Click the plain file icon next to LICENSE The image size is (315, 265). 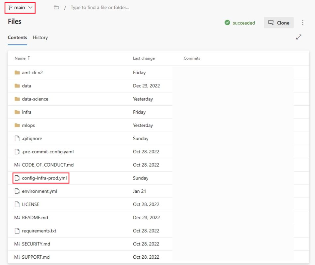(x=17, y=204)
